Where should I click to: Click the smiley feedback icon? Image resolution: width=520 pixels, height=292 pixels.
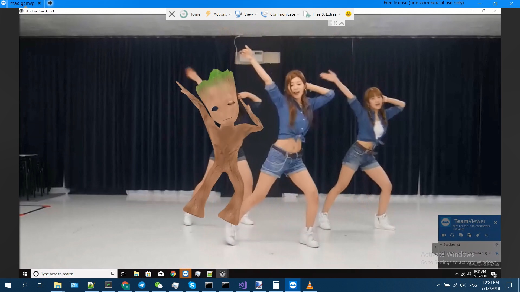point(348,14)
